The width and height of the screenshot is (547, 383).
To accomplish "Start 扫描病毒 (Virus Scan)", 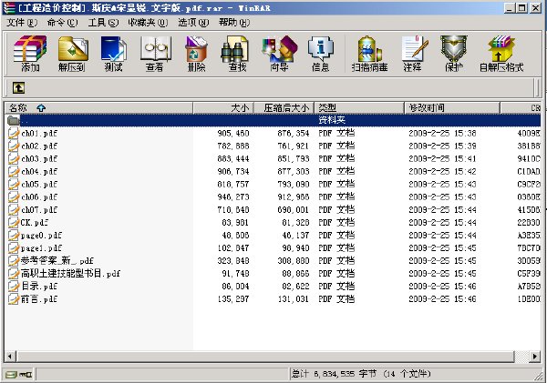I will pos(370,53).
